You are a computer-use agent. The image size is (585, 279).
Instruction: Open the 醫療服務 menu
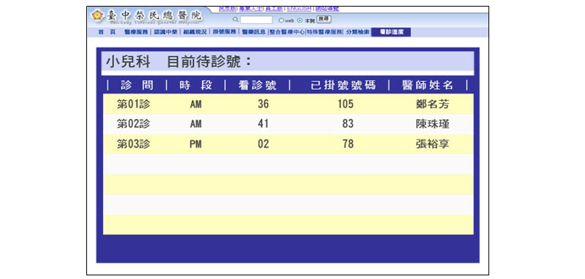click(x=136, y=32)
